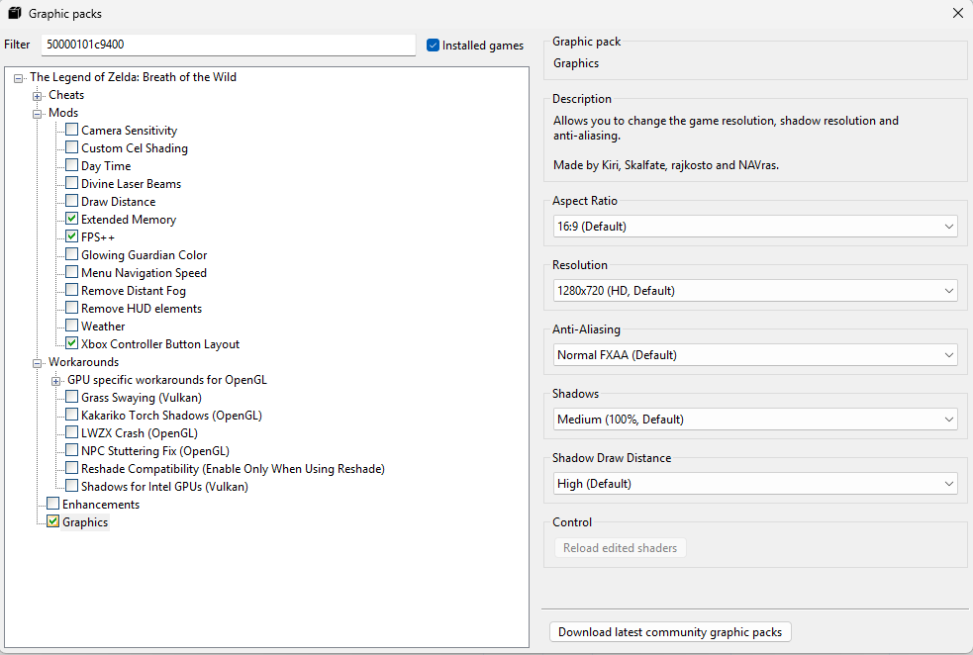Enable LWZX Crash (OpenGL) workaround
The image size is (973, 655).
coord(72,432)
